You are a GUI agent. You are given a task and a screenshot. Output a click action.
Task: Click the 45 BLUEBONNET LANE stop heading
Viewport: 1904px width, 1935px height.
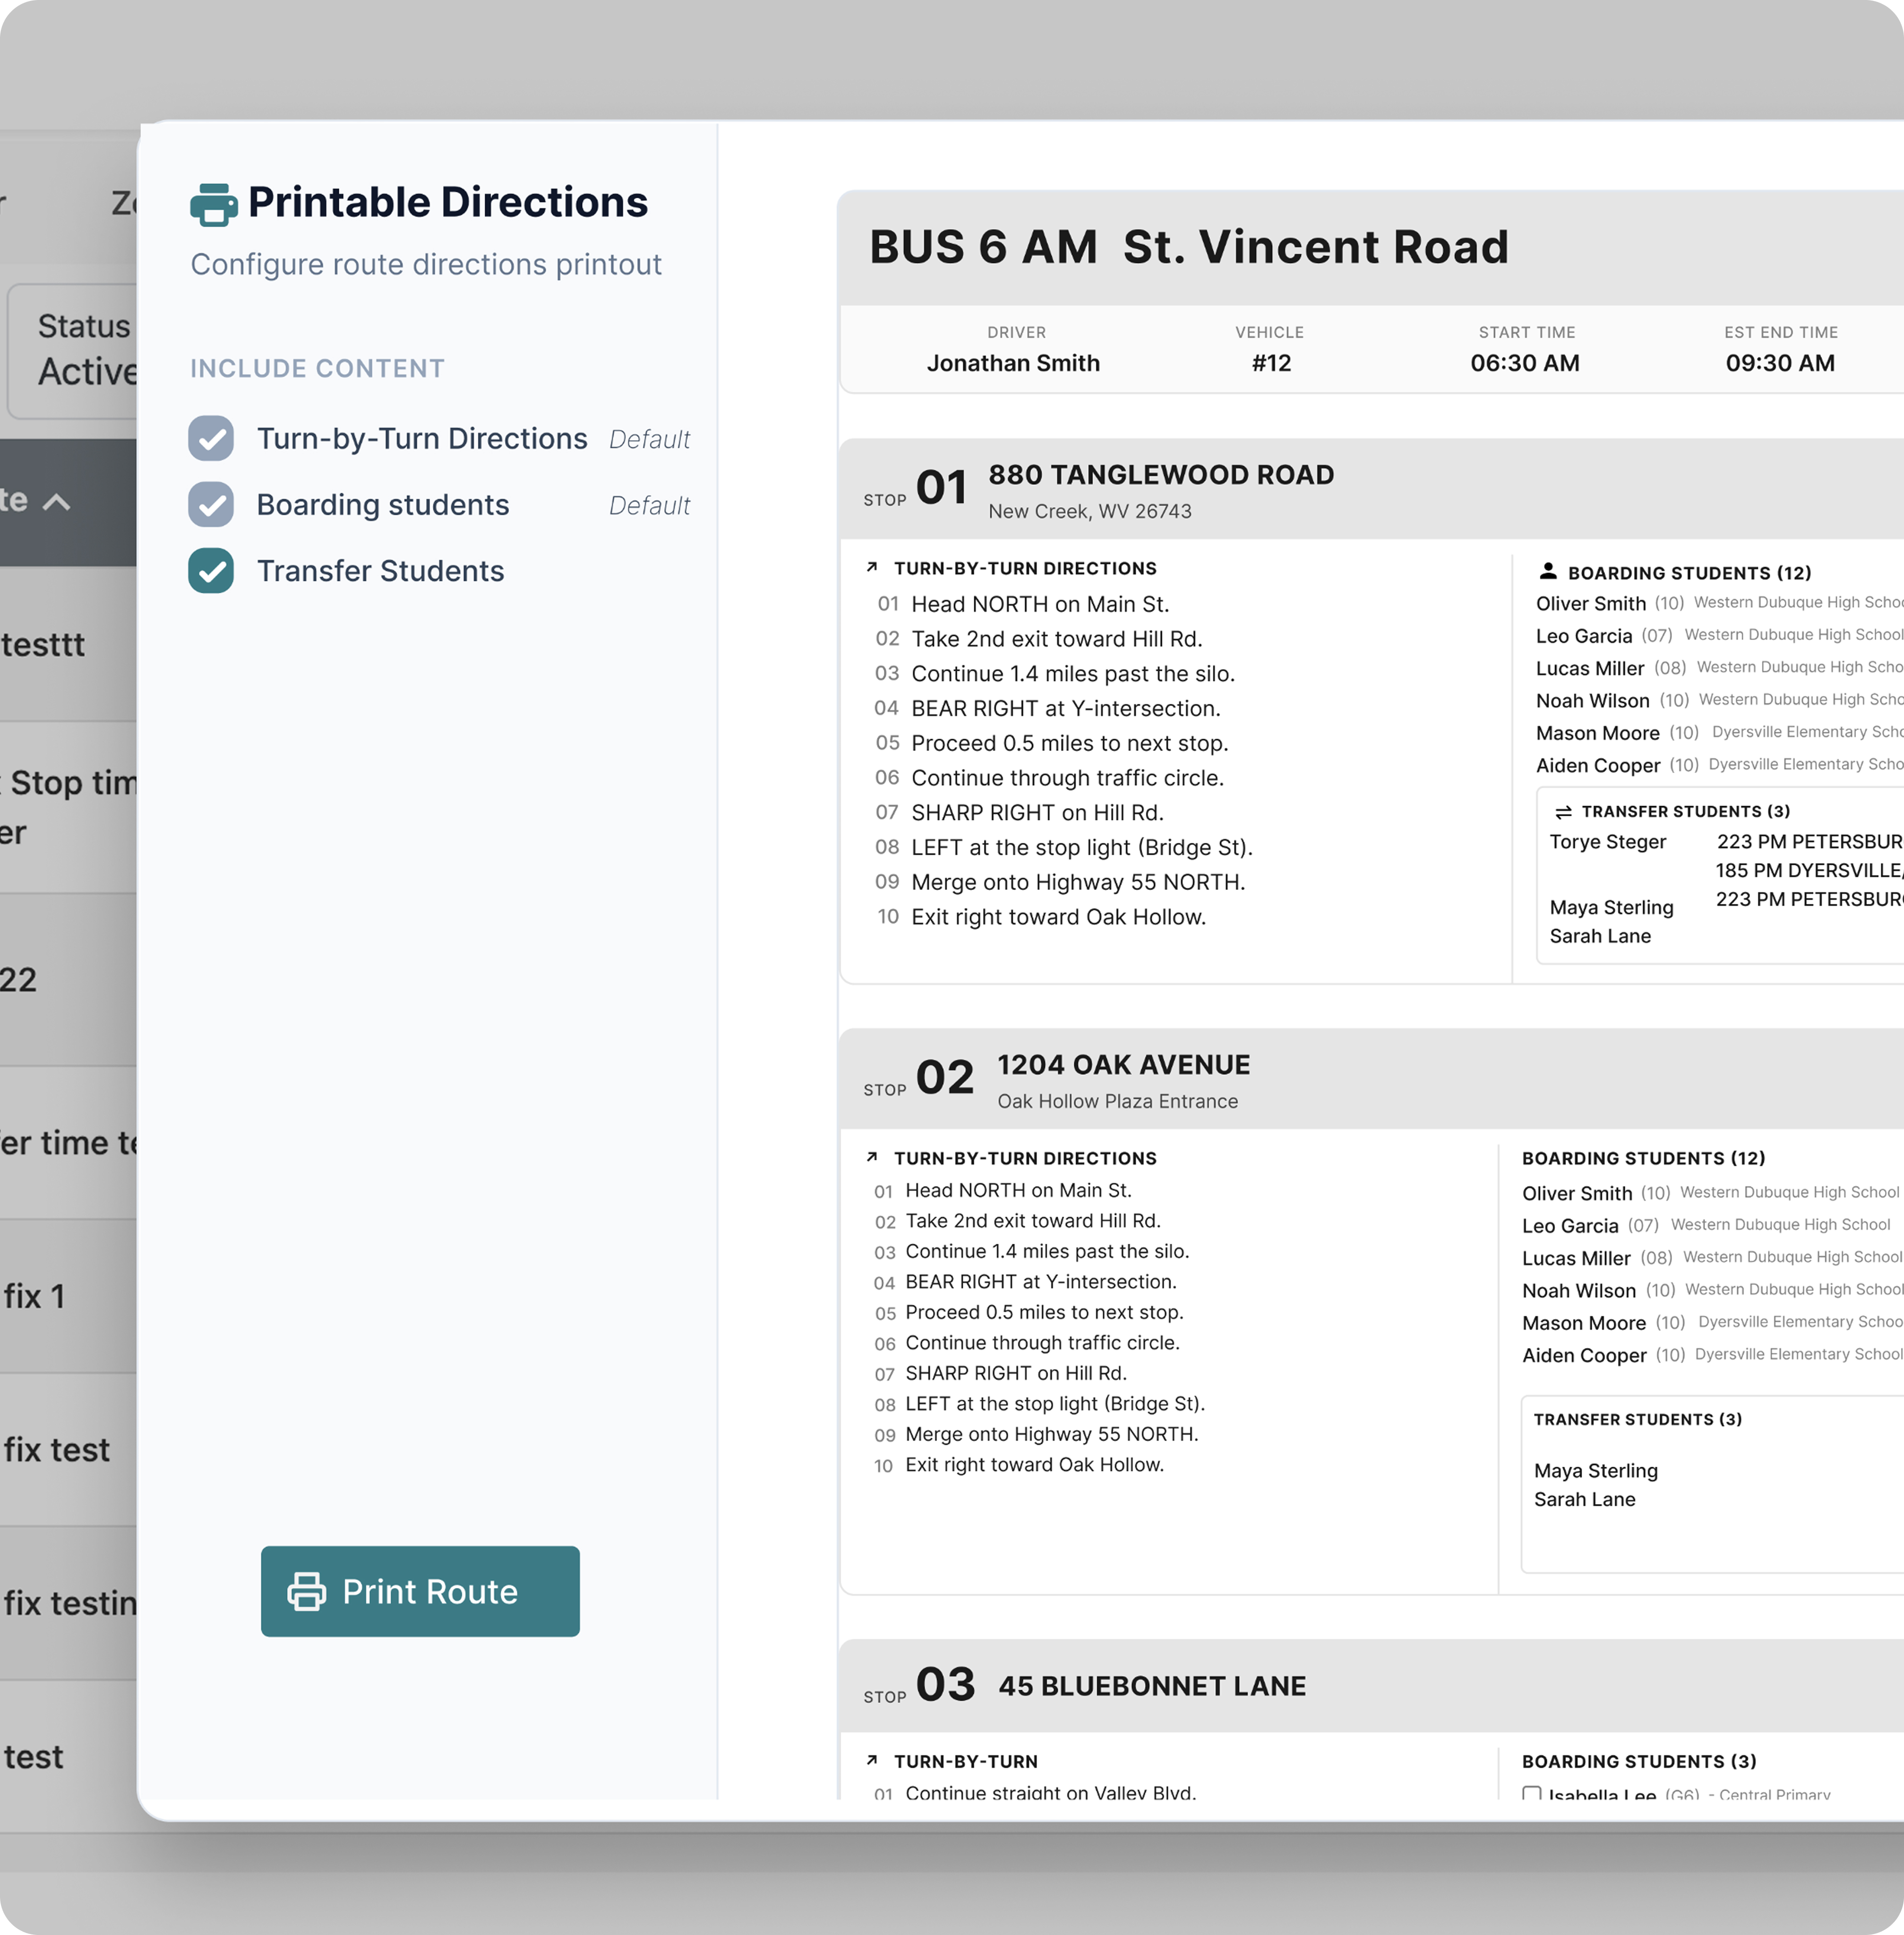[1152, 1686]
